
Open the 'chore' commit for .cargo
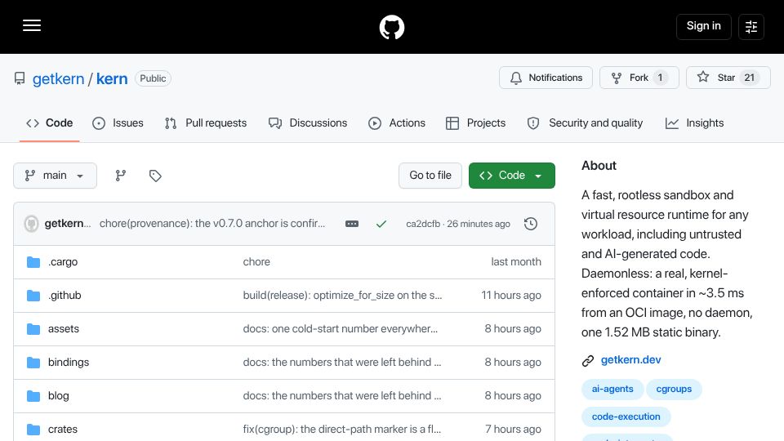(x=256, y=262)
